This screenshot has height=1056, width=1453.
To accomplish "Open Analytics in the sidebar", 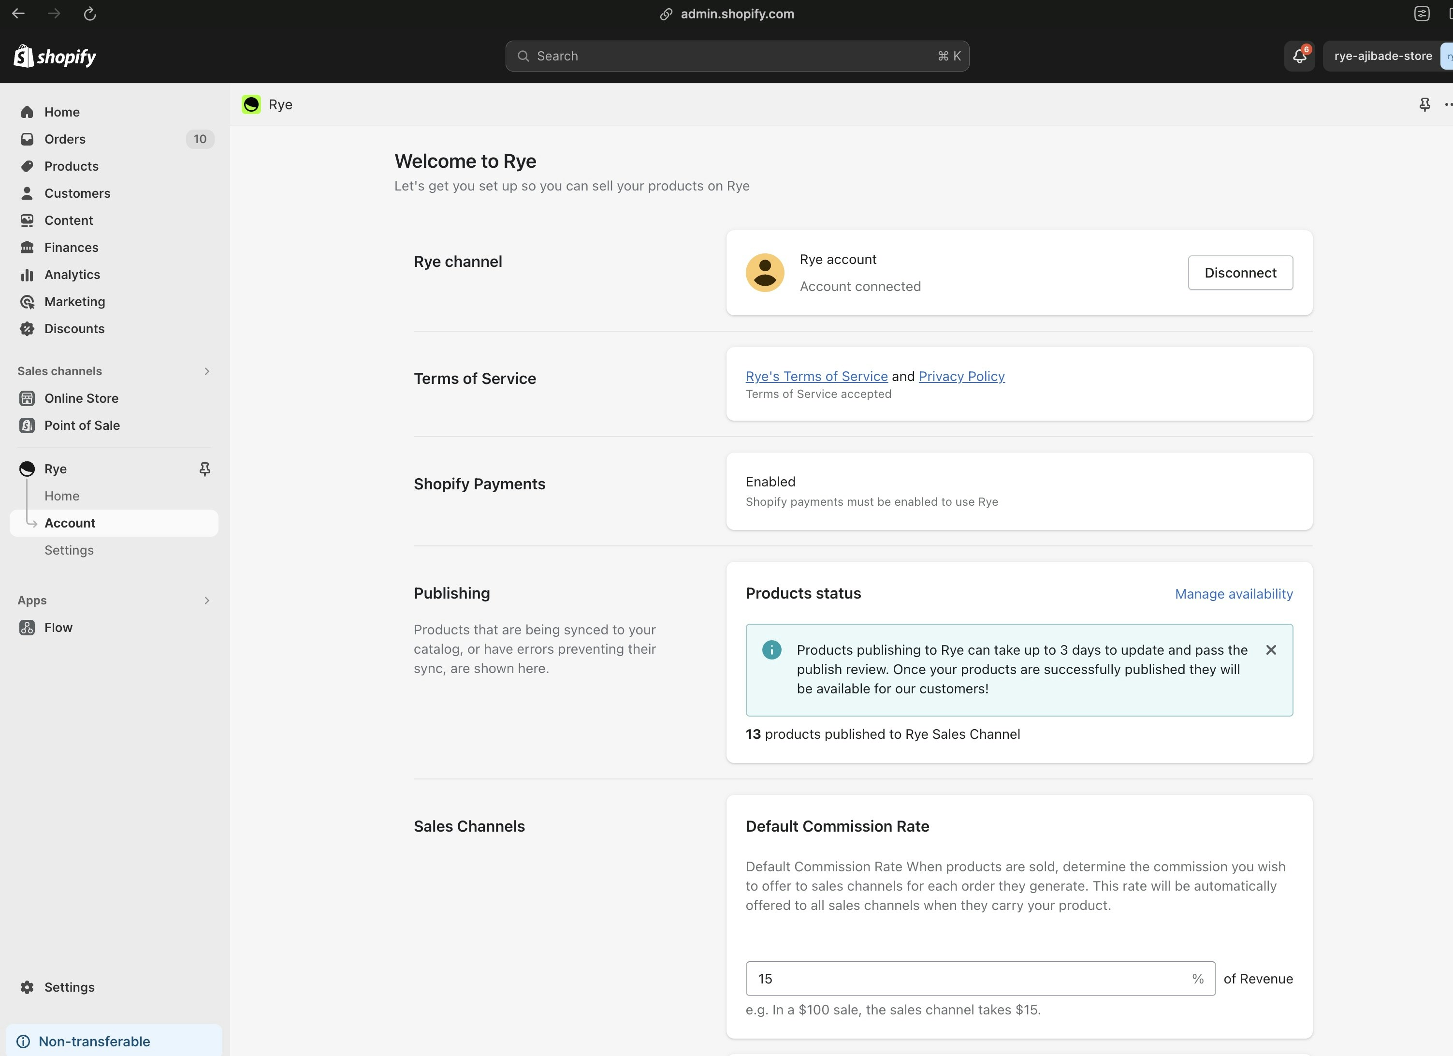I will click(x=114, y=274).
